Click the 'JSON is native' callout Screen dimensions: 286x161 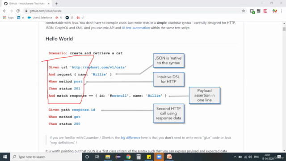pyautogui.click(x=168, y=60)
